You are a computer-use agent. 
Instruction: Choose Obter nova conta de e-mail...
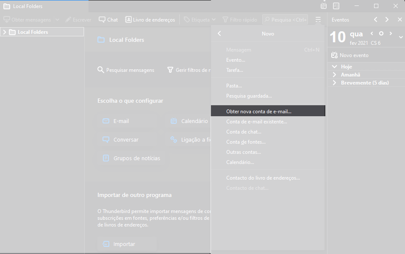tap(268, 111)
